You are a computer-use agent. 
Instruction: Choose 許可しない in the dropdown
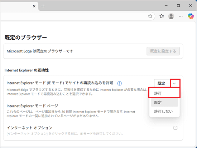[164, 112]
